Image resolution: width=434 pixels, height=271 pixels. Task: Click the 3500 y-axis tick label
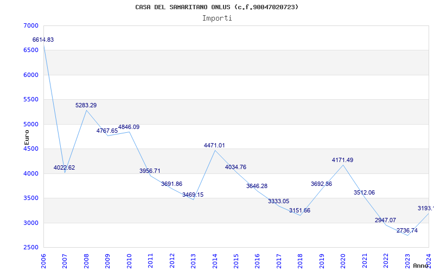(x=30, y=198)
